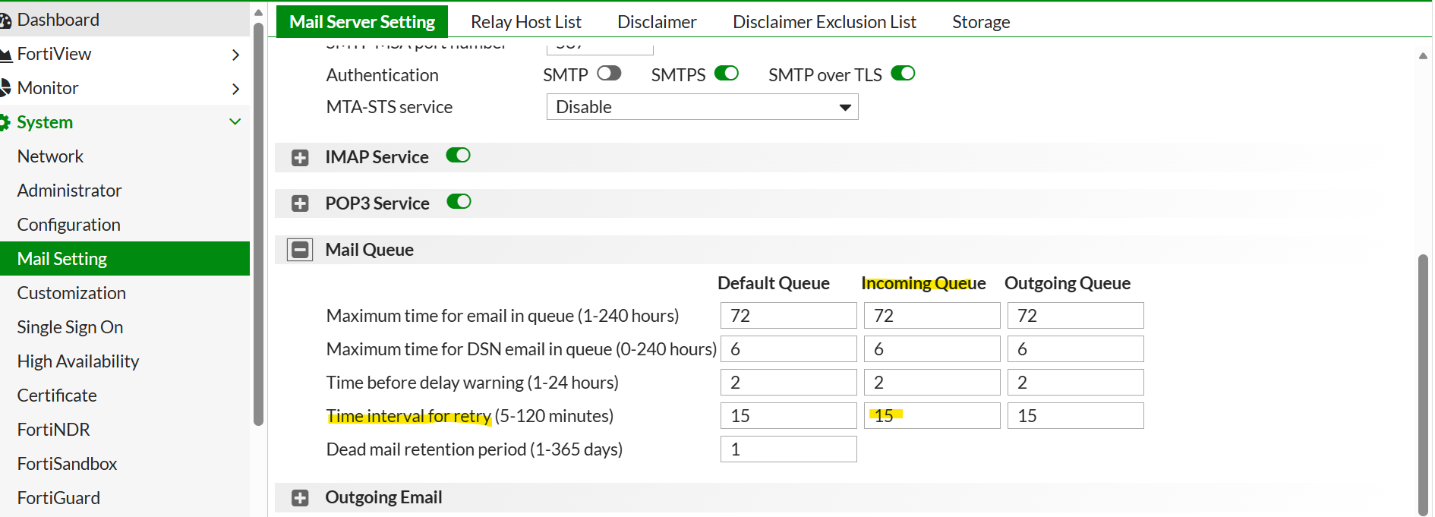Select the Mail Server Setting tab
This screenshot has height=517, width=1435.
[362, 22]
